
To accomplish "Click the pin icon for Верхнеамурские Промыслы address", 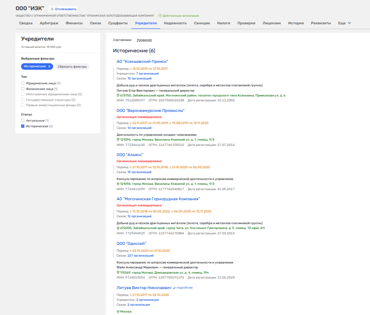I will click(118, 139).
